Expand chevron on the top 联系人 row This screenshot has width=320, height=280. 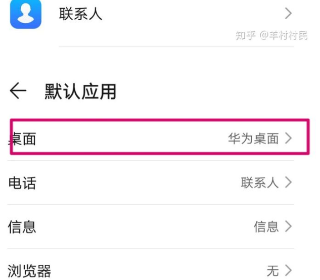[x=289, y=13]
